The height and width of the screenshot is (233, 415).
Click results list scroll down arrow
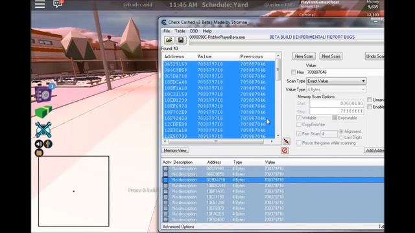point(278,135)
